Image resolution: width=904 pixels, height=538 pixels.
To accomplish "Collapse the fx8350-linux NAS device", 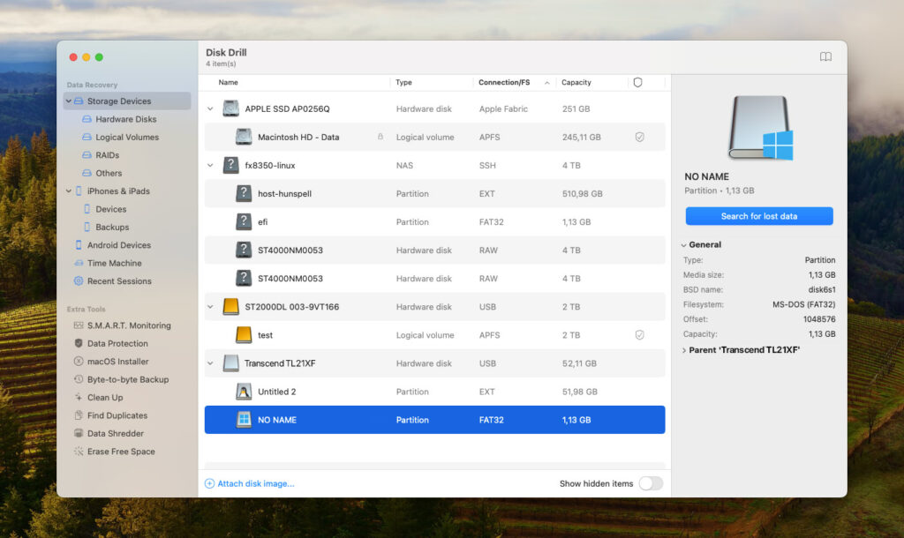I will pos(210,165).
